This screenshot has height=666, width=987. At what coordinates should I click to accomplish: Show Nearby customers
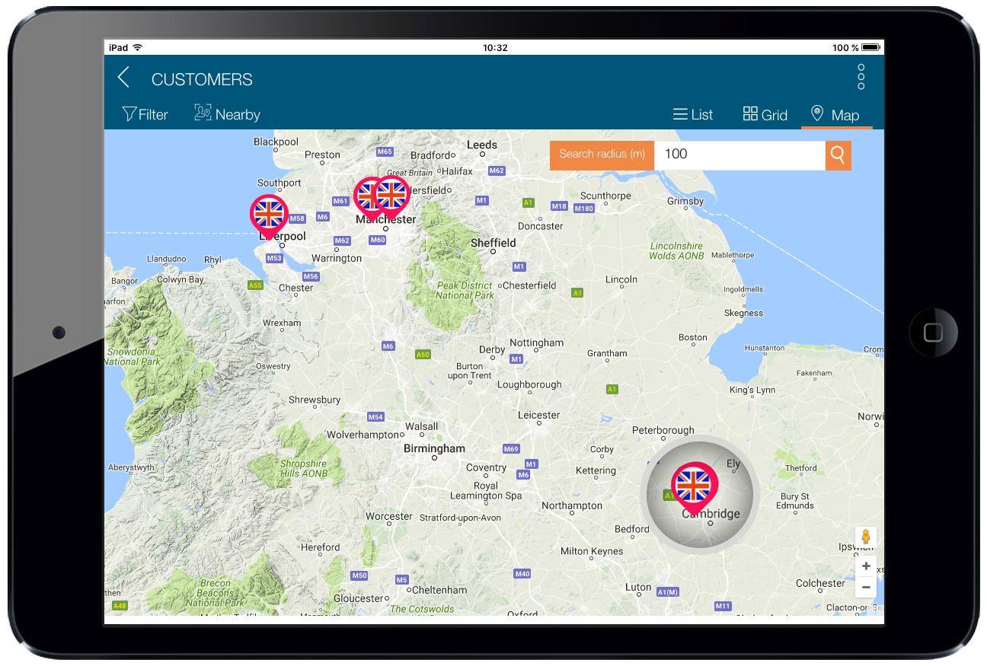point(227,114)
